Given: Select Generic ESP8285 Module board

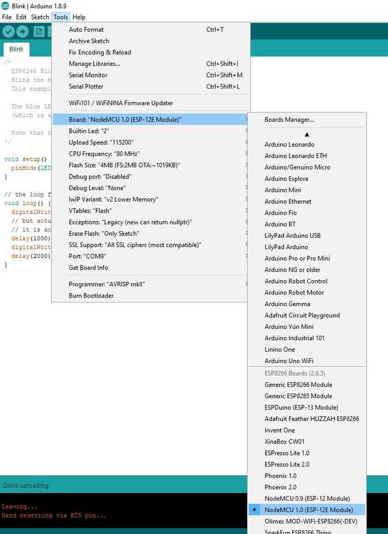Looking at the screenshot, I should coord(307,396).
